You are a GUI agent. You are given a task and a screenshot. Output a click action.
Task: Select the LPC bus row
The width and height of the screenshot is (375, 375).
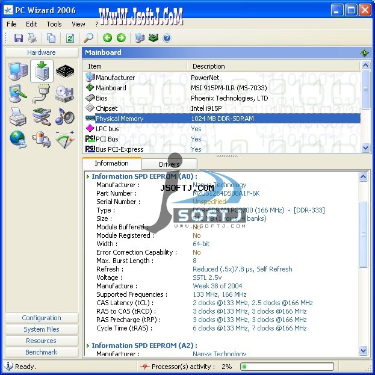(x=223, y=129)
